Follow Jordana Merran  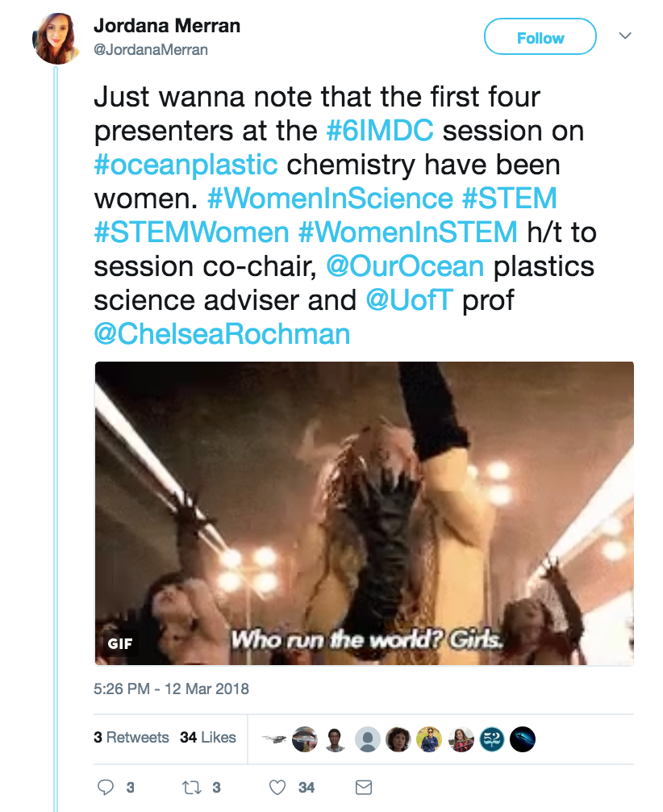coord(540,38)
